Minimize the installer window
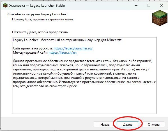168x131 pixels. tap(136, 5)
